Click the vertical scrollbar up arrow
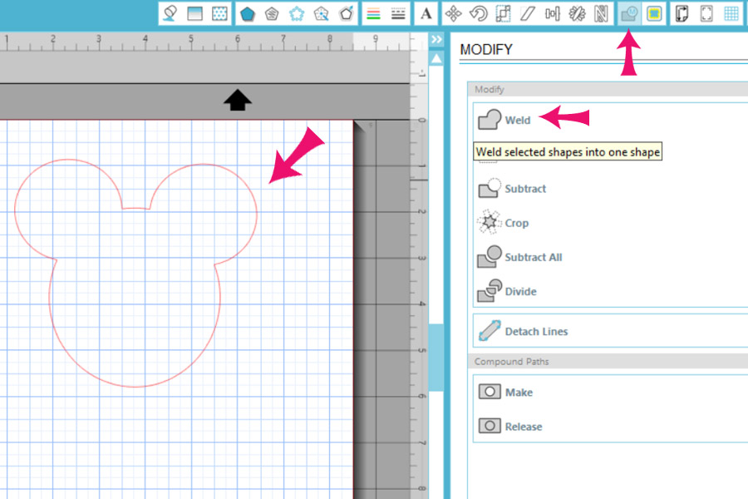This screenshot has height=499, width=748. coord(436,58)
